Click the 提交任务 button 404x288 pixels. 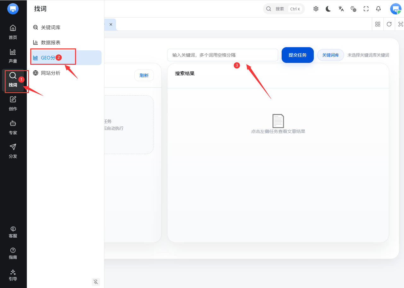(297, 55)
